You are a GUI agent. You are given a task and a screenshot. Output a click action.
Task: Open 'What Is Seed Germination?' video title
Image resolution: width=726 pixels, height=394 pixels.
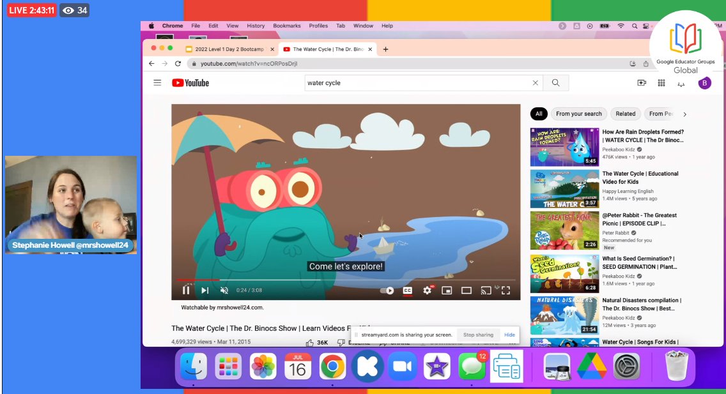coord(640,262)
